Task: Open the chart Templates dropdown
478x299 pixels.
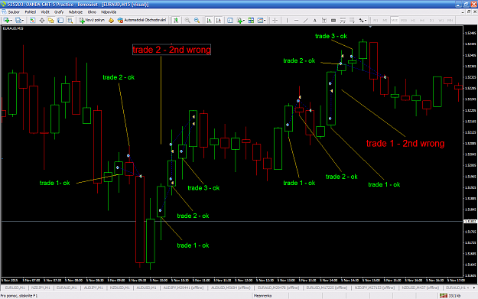Action: (x=262, y=21)
